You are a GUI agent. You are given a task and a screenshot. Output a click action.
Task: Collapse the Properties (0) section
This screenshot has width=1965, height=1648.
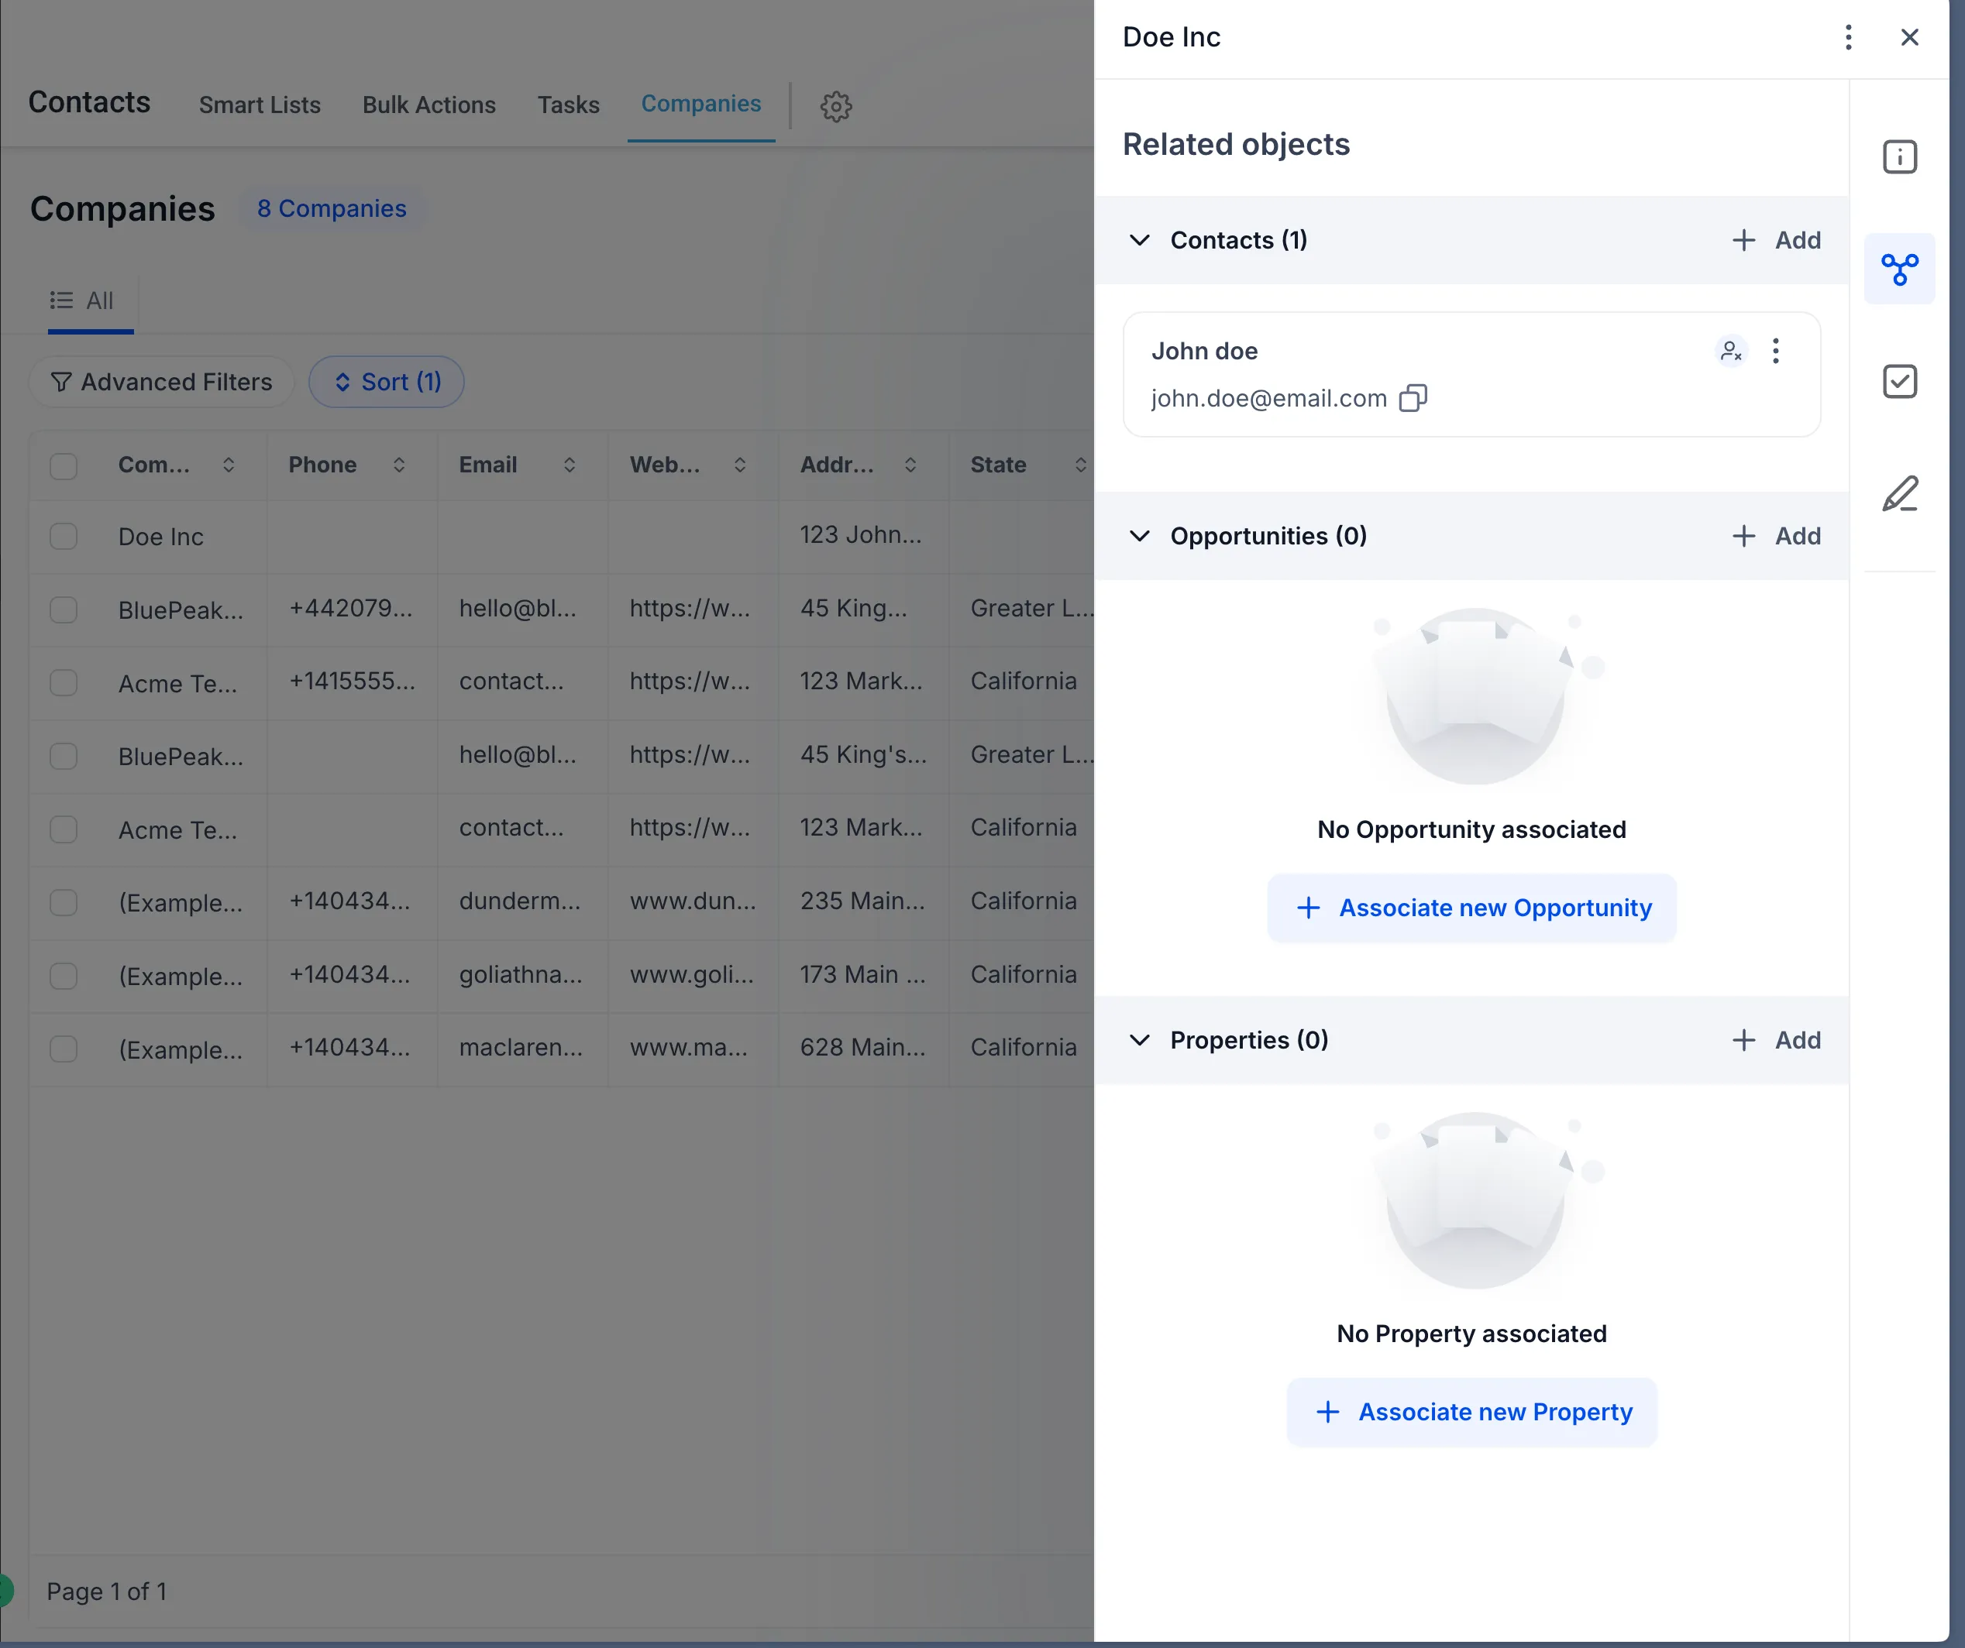[x=1140, y=1040]
